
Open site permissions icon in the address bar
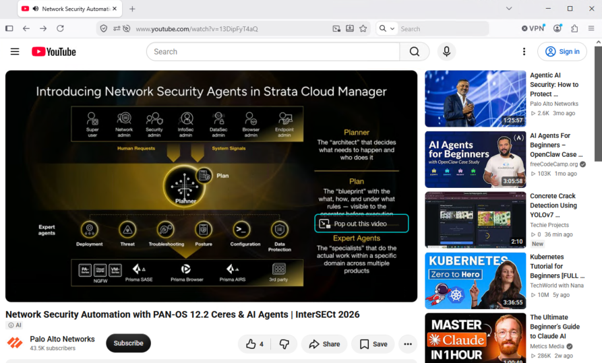pyautogui.click(x=117, y=28)
